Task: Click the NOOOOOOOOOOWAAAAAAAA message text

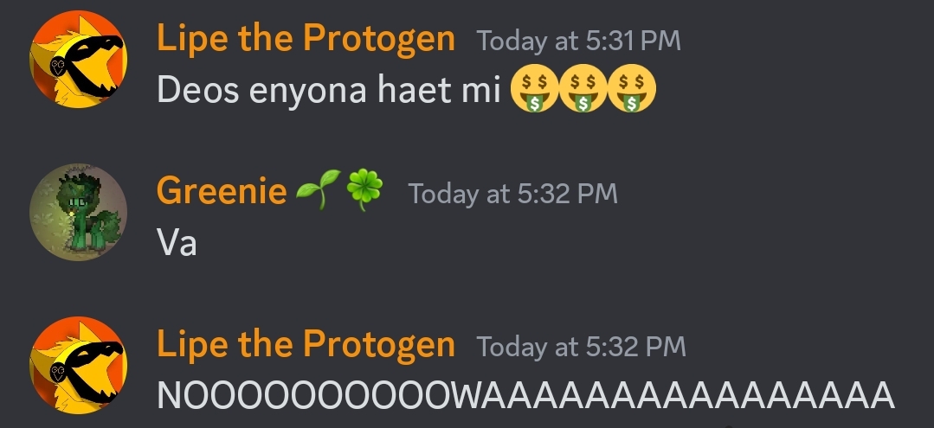Action: [526, 396]
